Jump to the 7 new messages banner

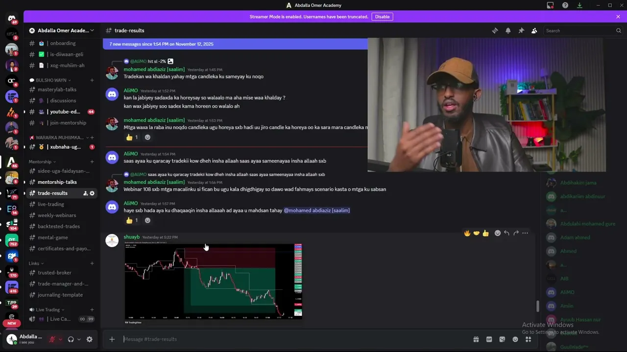235,44
